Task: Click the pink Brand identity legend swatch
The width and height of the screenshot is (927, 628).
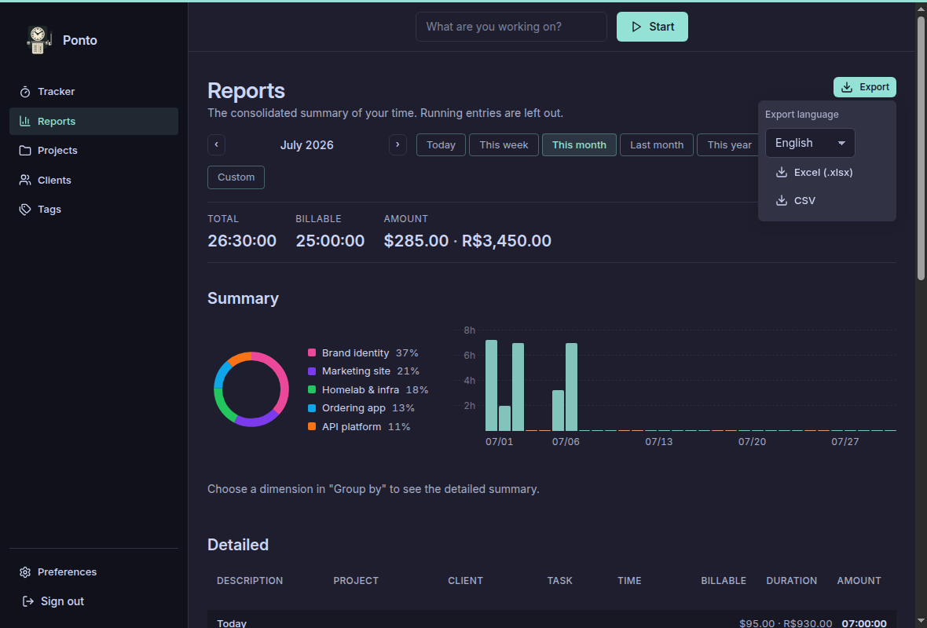Action: click(312, 352)
